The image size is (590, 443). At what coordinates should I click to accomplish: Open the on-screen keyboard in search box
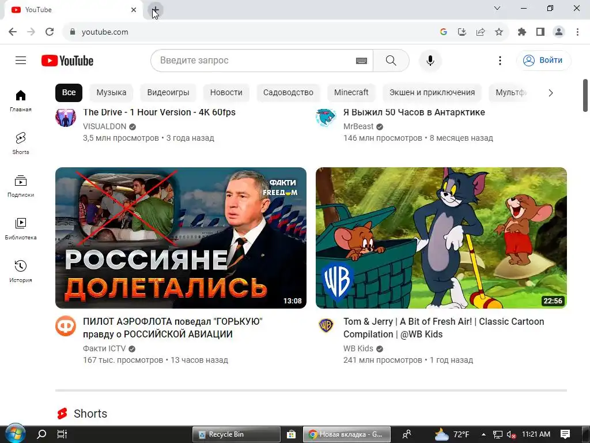pyautogui.click(x=361, y=61)
